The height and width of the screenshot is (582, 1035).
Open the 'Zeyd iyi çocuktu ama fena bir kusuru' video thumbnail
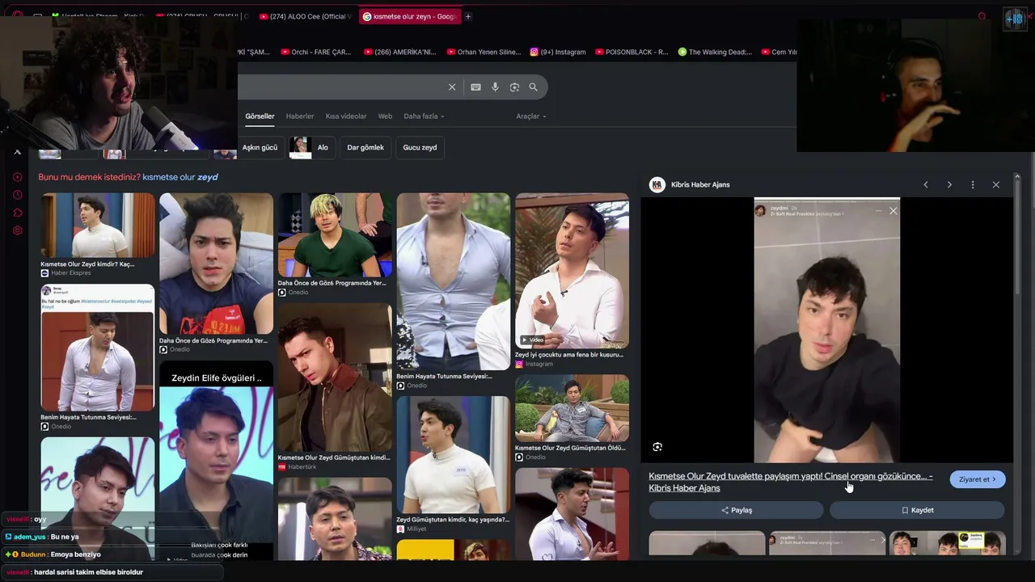click(x=572, y=270)
